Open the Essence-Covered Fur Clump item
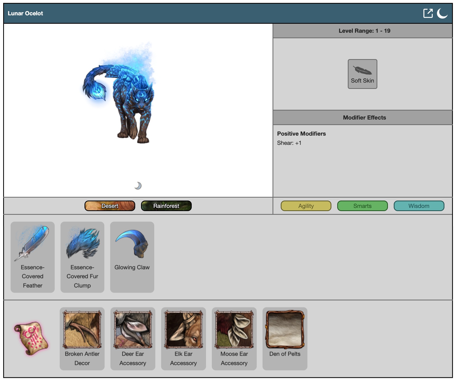 pos(82,257)
